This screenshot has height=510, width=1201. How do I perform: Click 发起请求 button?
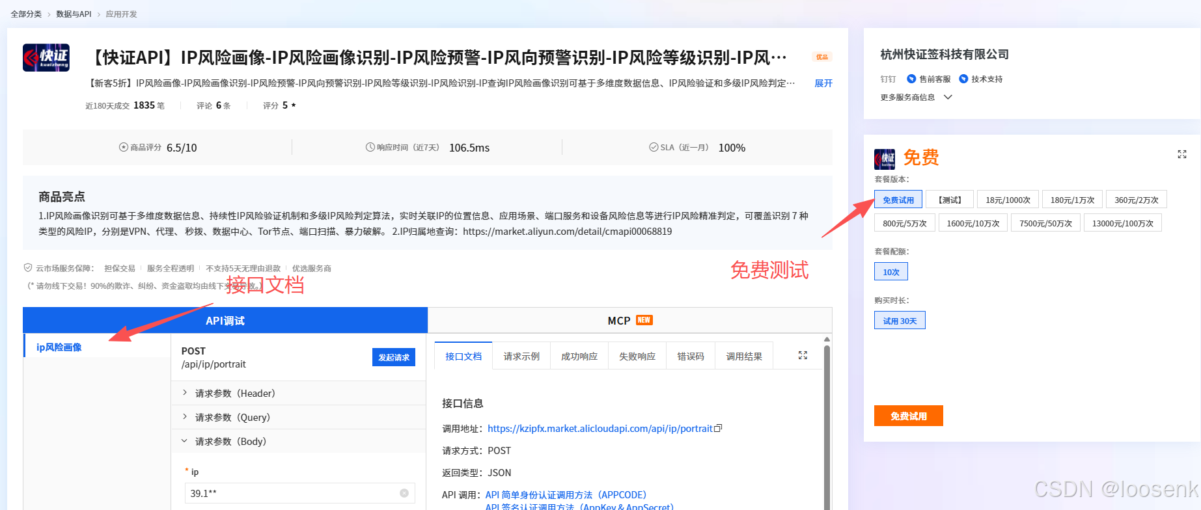click(394, 357)
